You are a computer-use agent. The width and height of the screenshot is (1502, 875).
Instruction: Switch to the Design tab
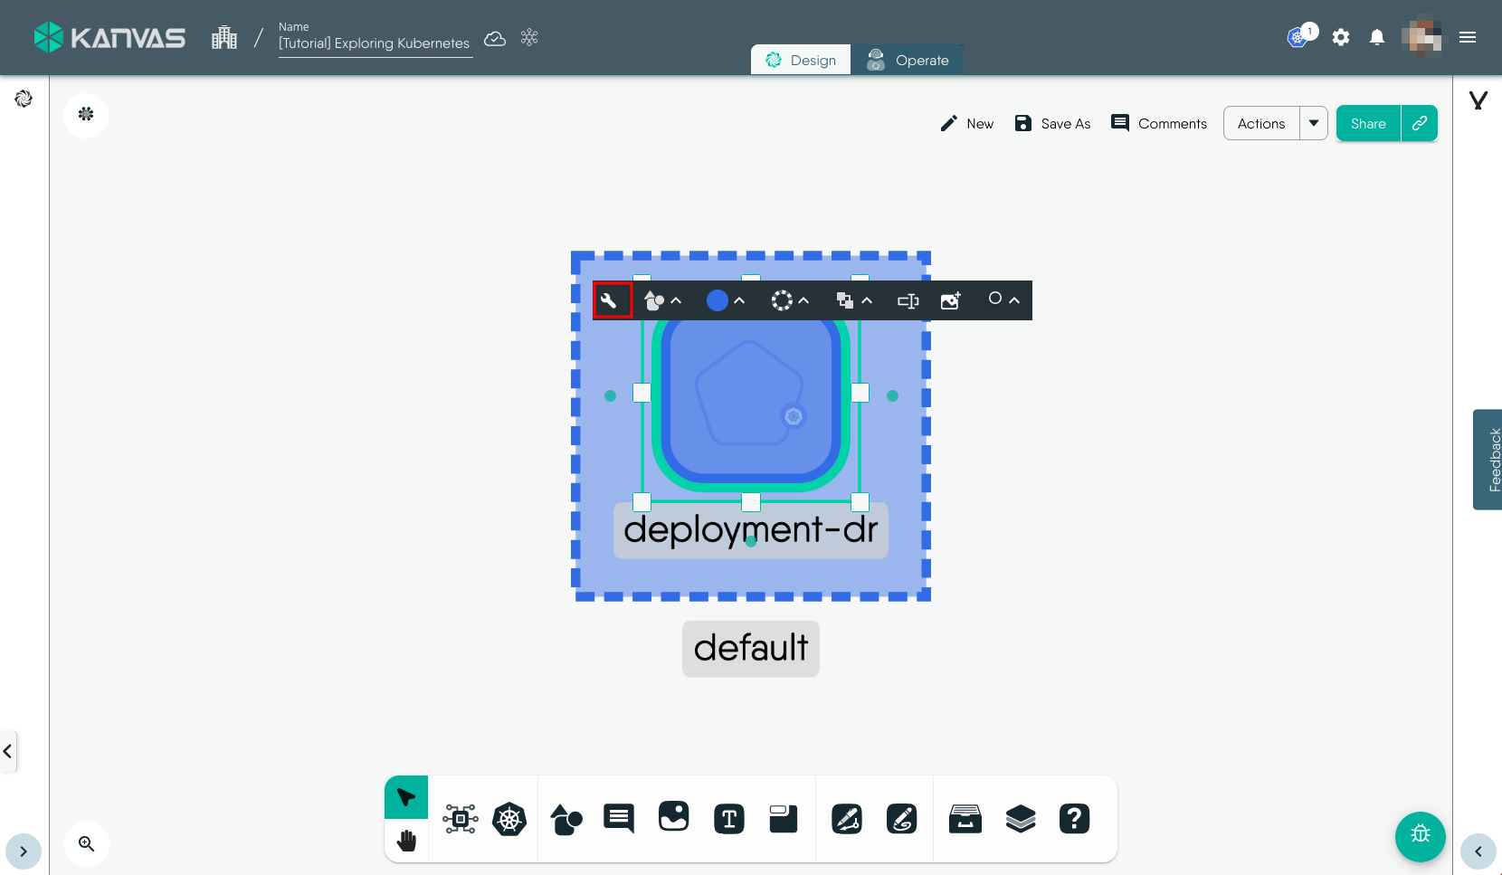pyautogui.click(x=801, y=61)
